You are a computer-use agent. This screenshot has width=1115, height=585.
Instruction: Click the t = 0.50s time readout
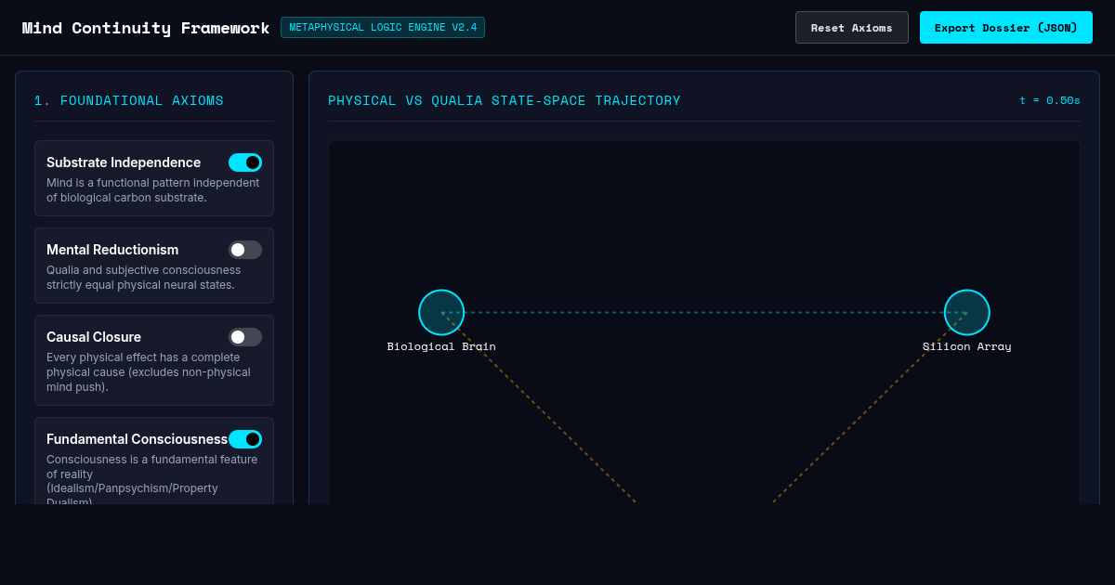tap(1050, 100)
